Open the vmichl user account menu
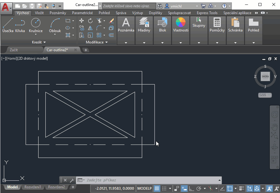 [x=181, y=6]
